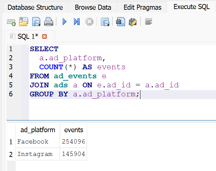This screenshot has width=216, height=171.
Task: Click the ad_platform column header
Action: [x=38, y=130]
